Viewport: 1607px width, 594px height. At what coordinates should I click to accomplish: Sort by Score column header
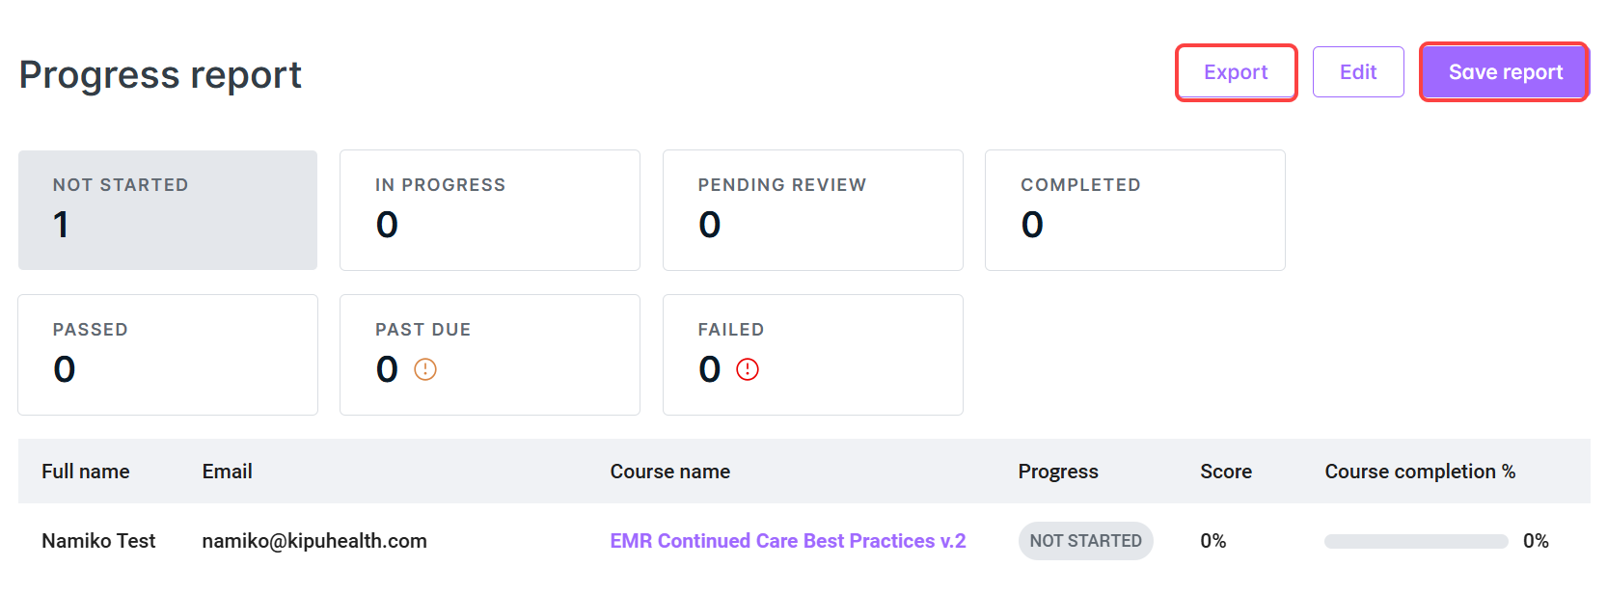pos(1226,472)
